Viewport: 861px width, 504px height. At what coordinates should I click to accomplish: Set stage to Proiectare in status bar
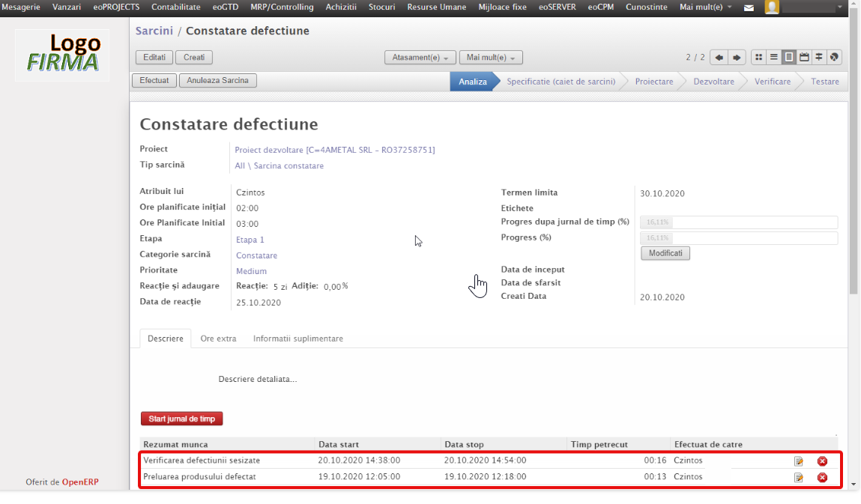click(x=653, y=82)
